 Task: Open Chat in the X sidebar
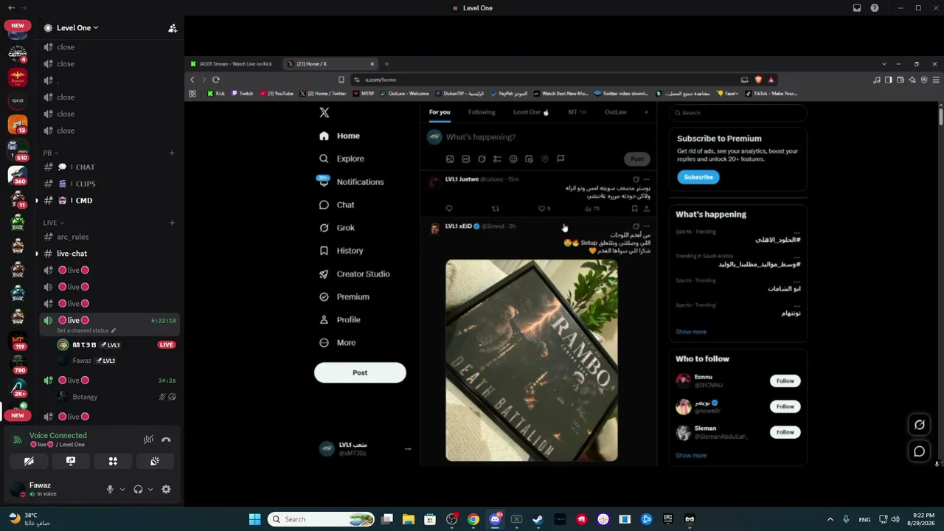[336, 205]
